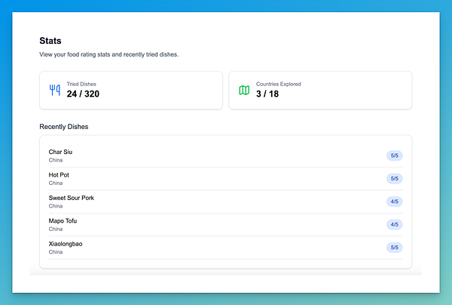This screenshot has height=305, width=452.
Task: Click the China label under Sweet Sour Pork
Action: pos(56,206)
